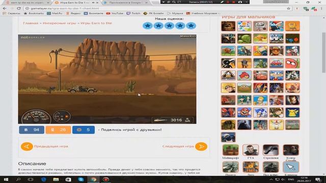This screenshot has width=326, height=183.
Task: Click the page's vertical scrollbar thumb
Action: (323, 52)
